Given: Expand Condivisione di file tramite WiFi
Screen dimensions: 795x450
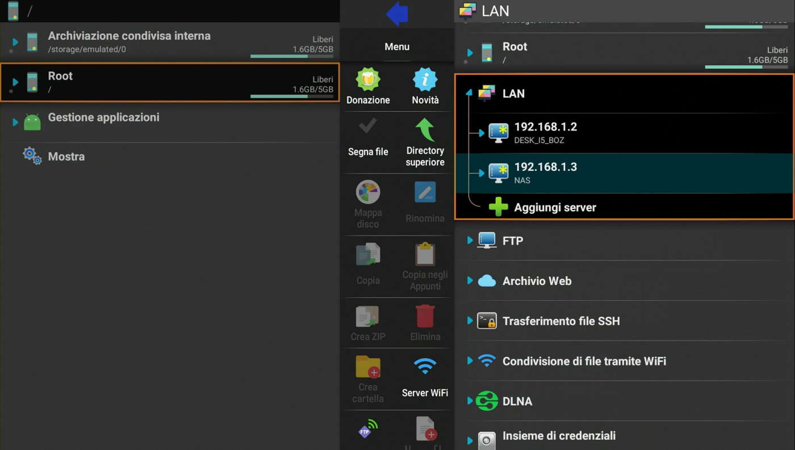Looking at the screenshot, I should tap(470, 360).
